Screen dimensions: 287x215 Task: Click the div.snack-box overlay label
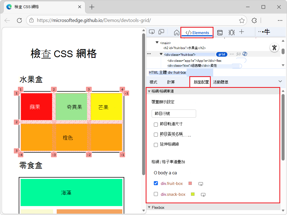(x=173, y=194)
